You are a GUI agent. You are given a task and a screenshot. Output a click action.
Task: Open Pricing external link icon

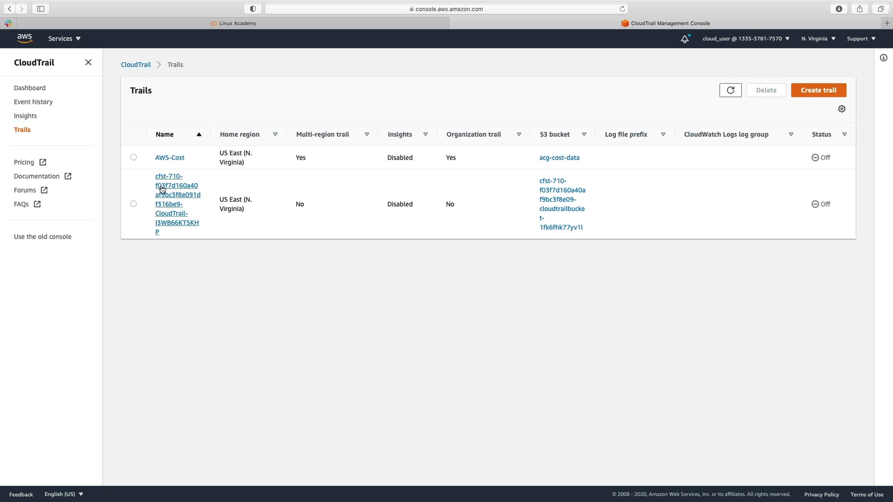point(43,162)
